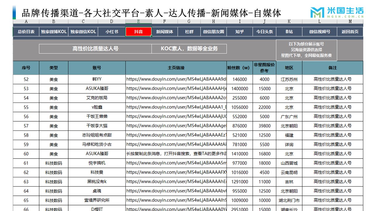This screenshot has width=375, height=211.
Task: Open the douyin link for 科技曼
Action: pyautogui.click(x=176, y=172)
